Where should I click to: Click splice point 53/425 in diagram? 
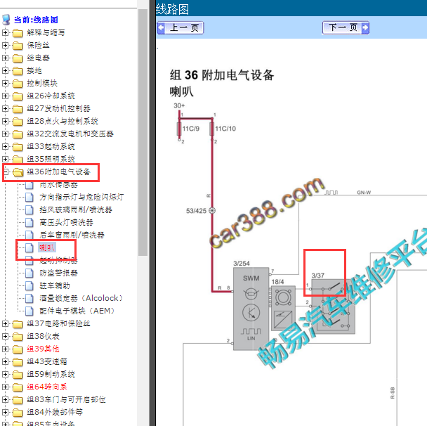[x=212, y=211]
